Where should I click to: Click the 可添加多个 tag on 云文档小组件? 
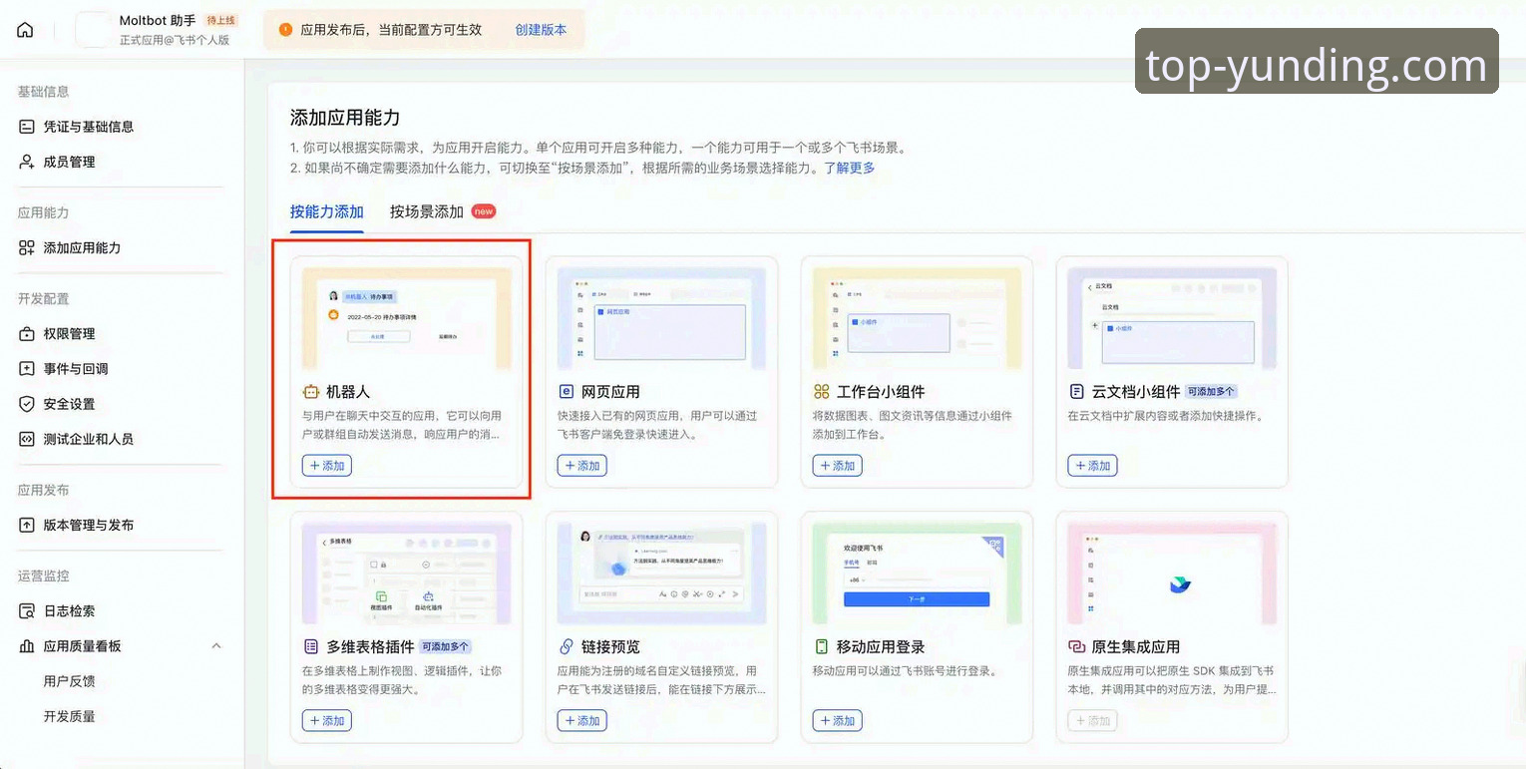pos(1211,392)
